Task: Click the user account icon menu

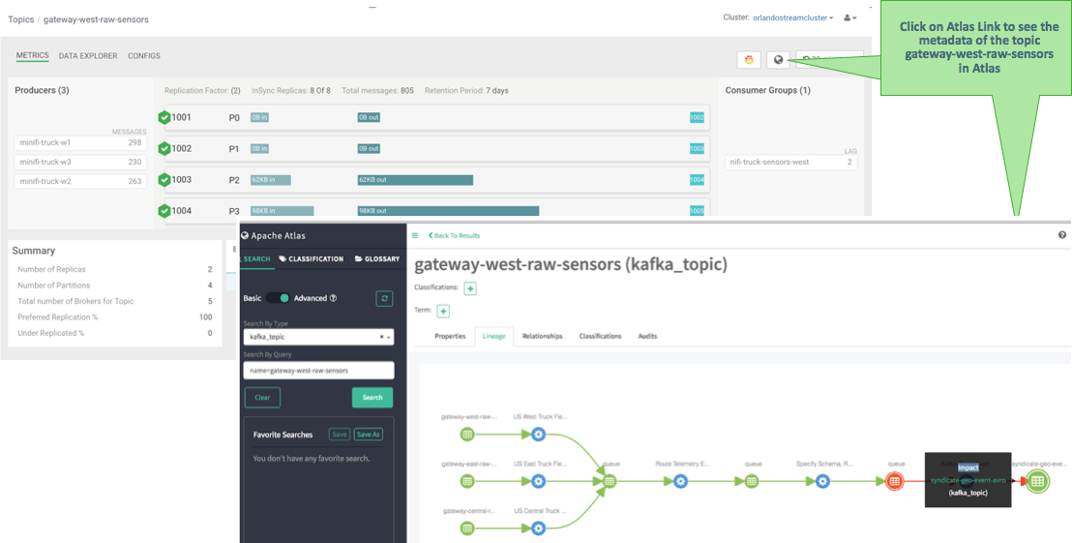Action: click(850, 17)
